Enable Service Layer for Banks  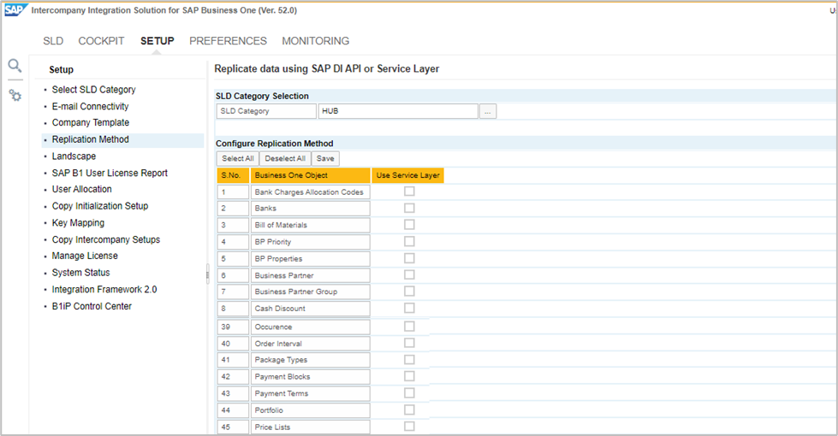tap(409, 208)
